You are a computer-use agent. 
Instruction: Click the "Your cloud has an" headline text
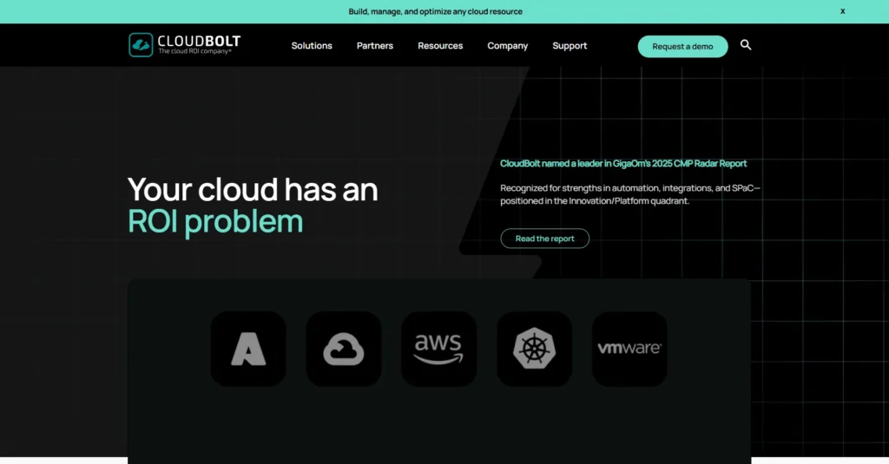coord(253,189)
